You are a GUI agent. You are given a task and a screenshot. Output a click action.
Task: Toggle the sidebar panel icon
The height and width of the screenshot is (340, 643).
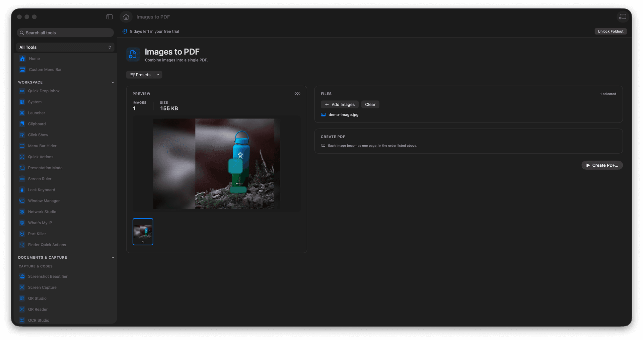tap(110, 17)
